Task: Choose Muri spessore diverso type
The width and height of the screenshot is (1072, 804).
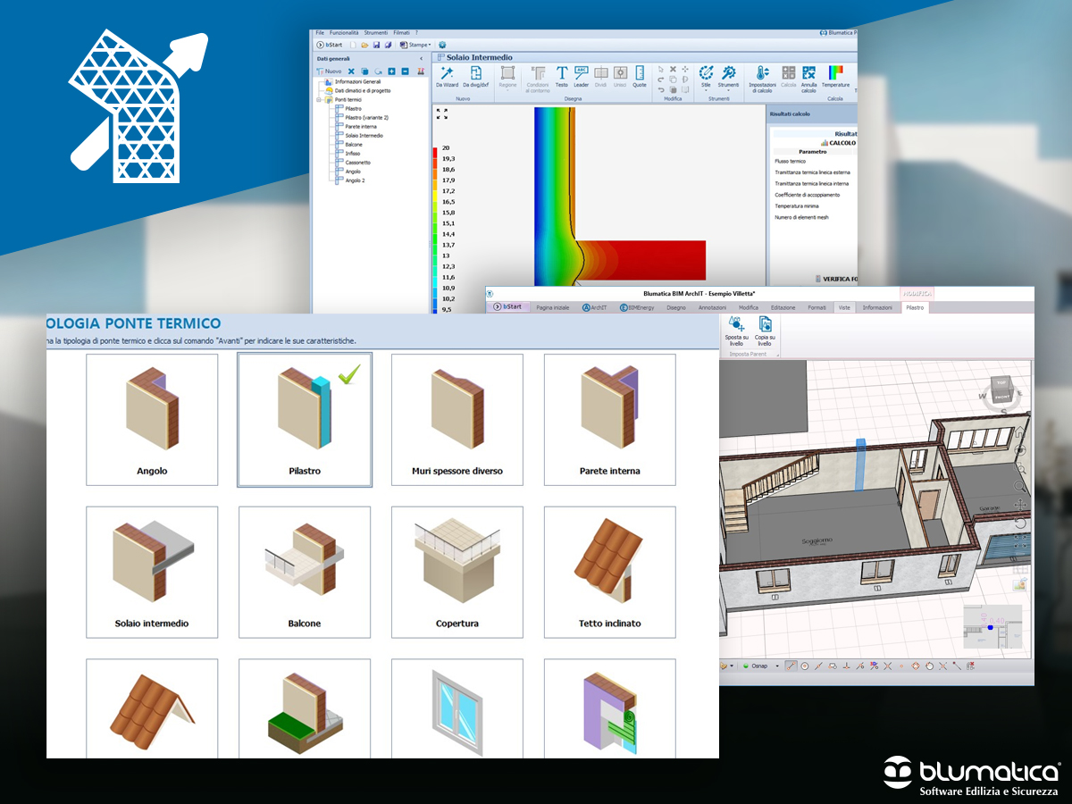Action: (457, 420)
